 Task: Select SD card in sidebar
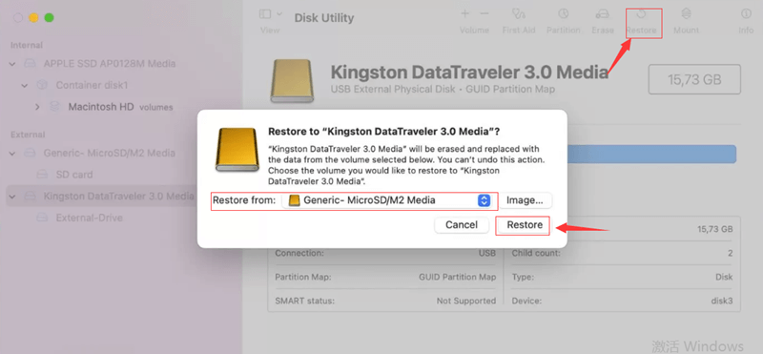click(74, 175)
